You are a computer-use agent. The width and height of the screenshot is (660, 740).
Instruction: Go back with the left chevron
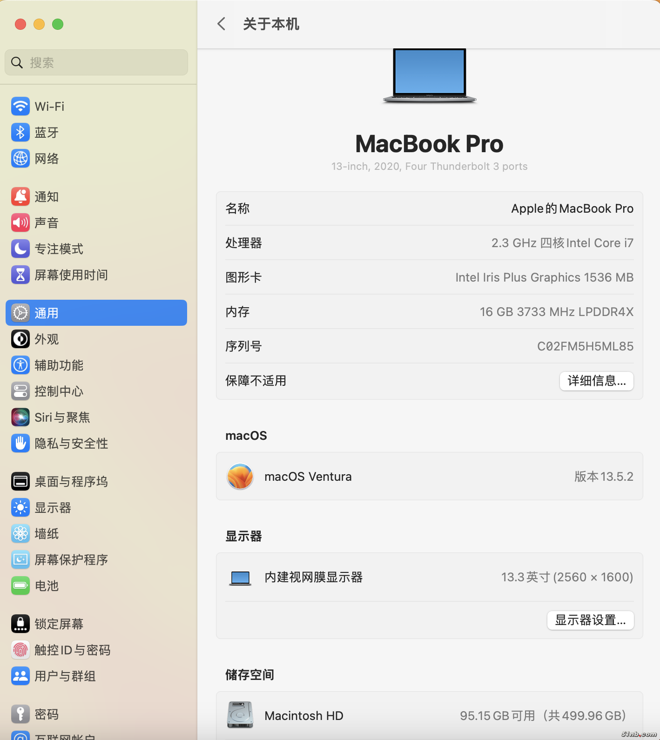coord(222,24)
